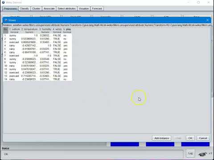Click the overcast cell in row 7

14,56
